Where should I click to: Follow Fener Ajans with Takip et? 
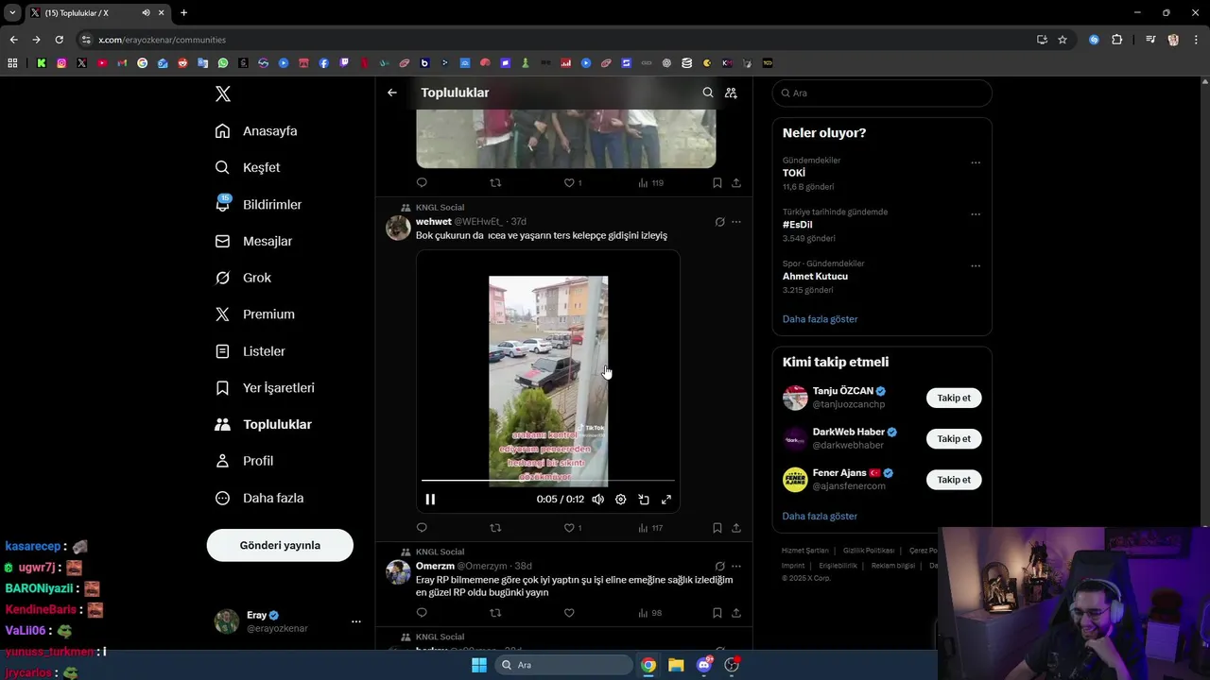tap(954, 480)
